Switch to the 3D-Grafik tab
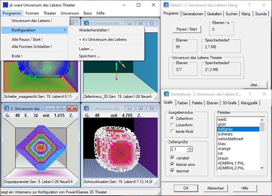Image resolution: width=272 pixels, height=196 pixels. [x=229, y=103]
